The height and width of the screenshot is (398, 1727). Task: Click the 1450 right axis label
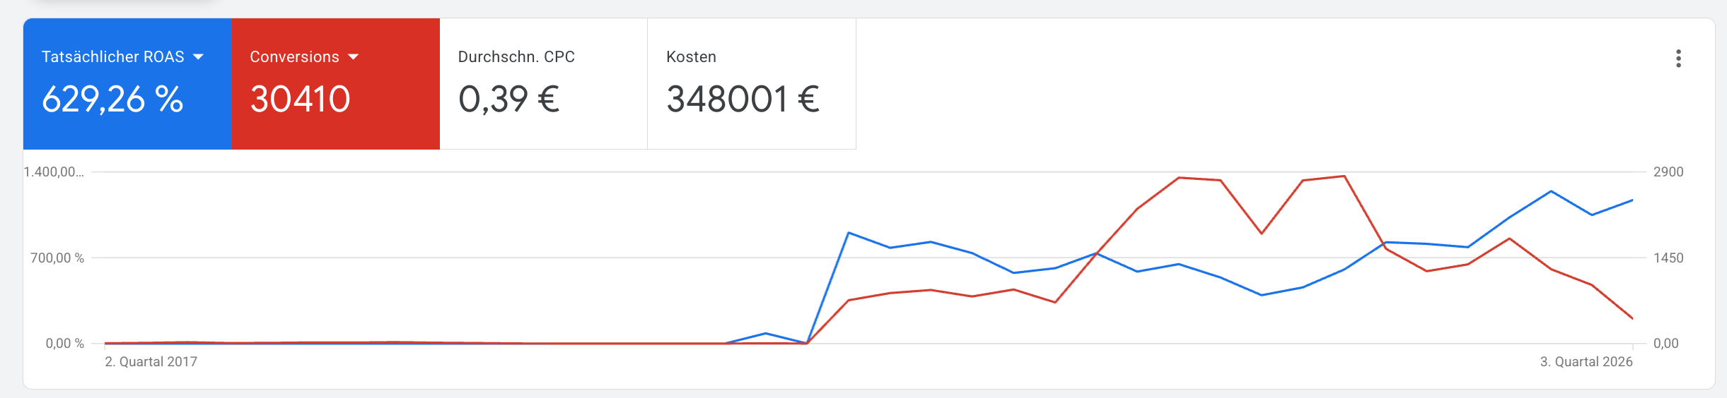(x=1668, y=258)
